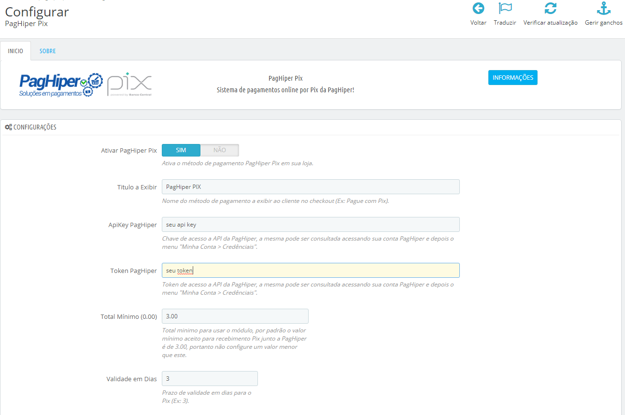
Task: Click the Total Mínimo (0.00) label
Action: [x=129, y=316]
